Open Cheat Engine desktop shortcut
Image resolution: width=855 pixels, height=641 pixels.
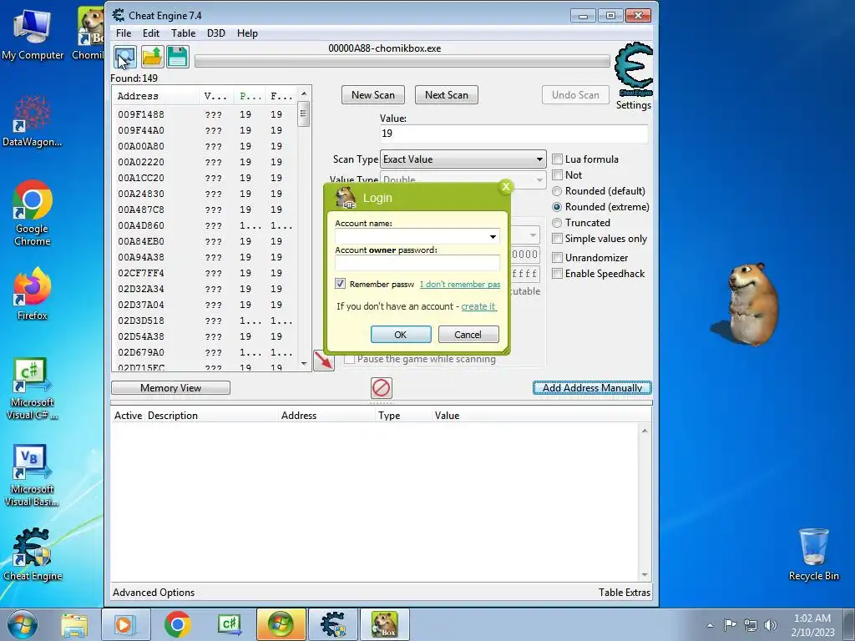[33, 554]
